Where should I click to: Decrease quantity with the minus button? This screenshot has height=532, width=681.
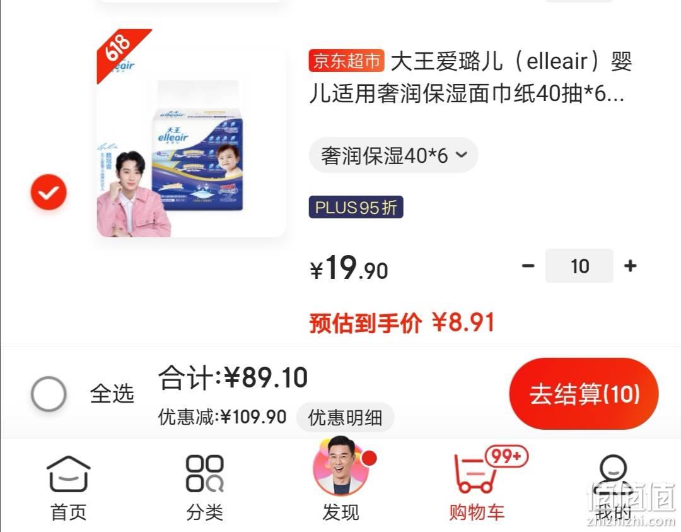528,266
